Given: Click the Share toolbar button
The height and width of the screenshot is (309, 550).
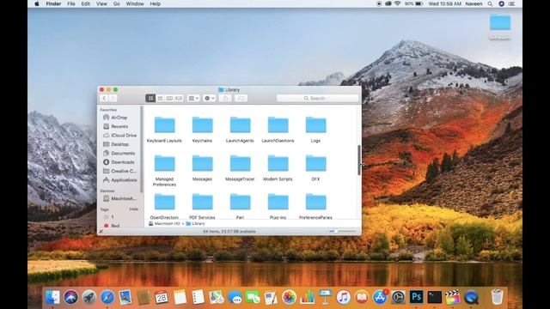Looking at the screenshot, I should [x=225, y=99].
